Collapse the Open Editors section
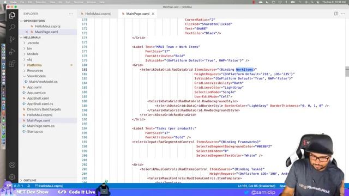Screen dimensions: 349x196 [x=34, y=21]
